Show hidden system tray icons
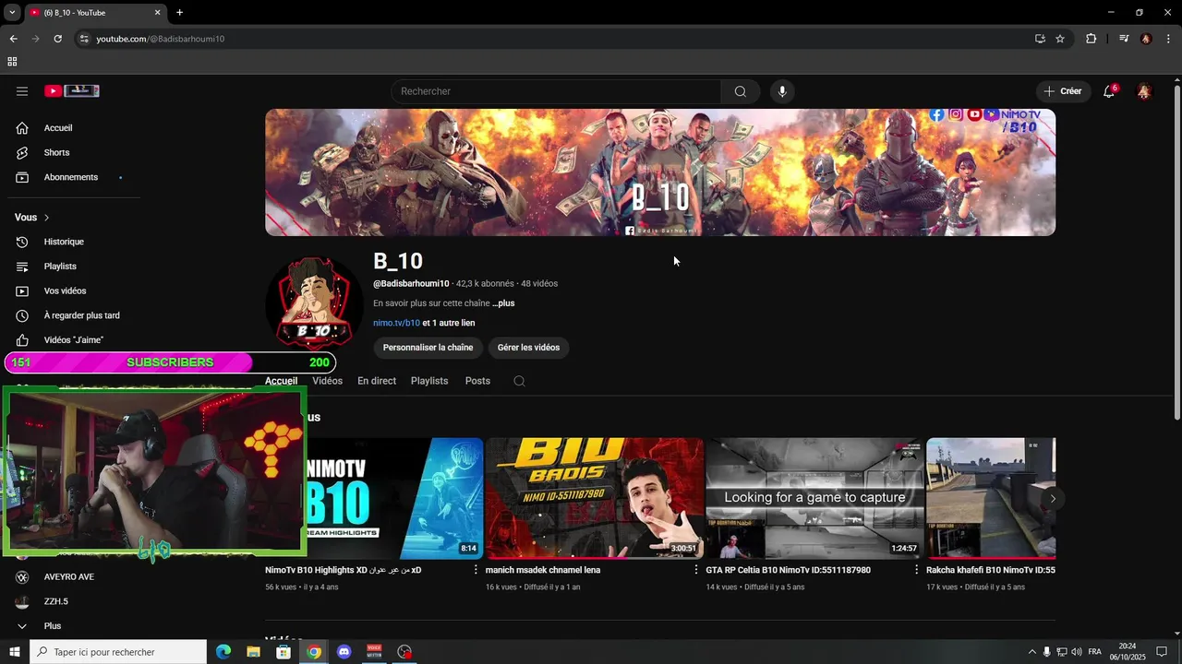This screenshot has width=1182, height=664. coord(1032,652)
